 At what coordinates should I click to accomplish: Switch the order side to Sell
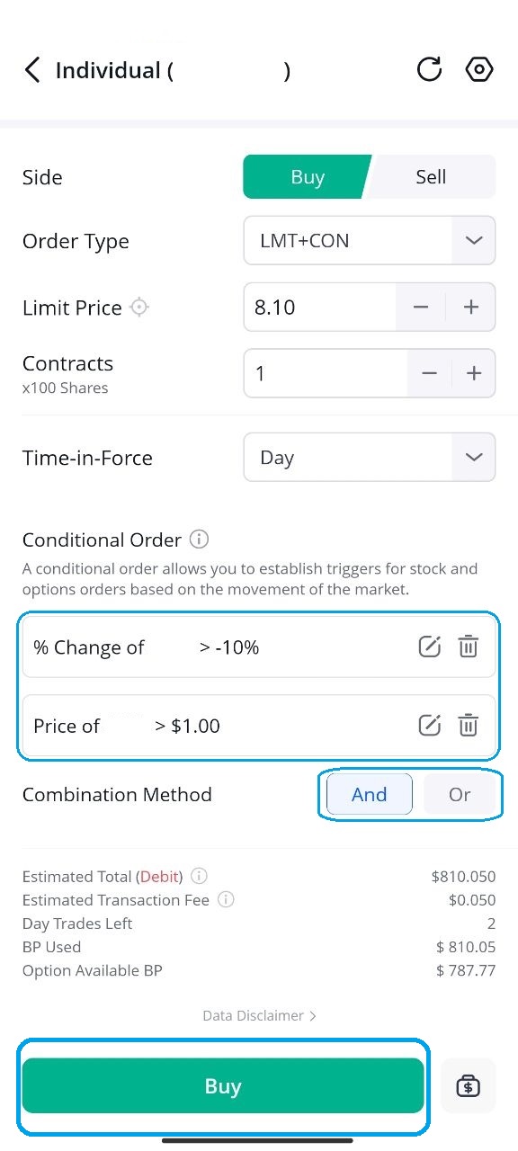[x=431, y=176]
